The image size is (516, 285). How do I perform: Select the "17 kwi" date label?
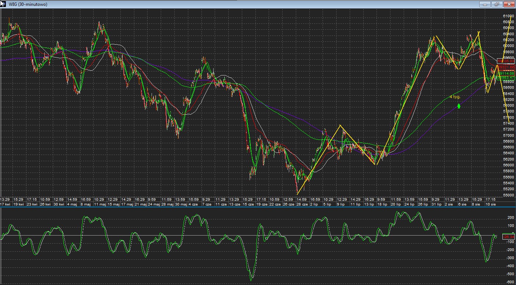[6, 204]
